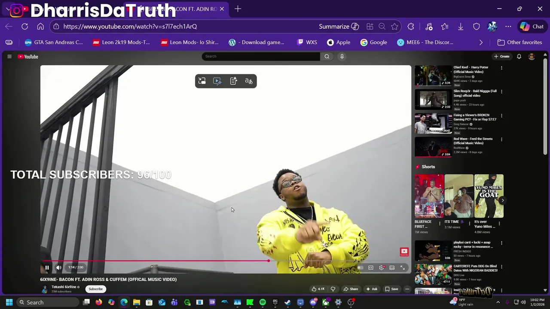Open the Favorites list icon in toolbar
Screen dimensions: 550x309
click(x=445, y=27)
